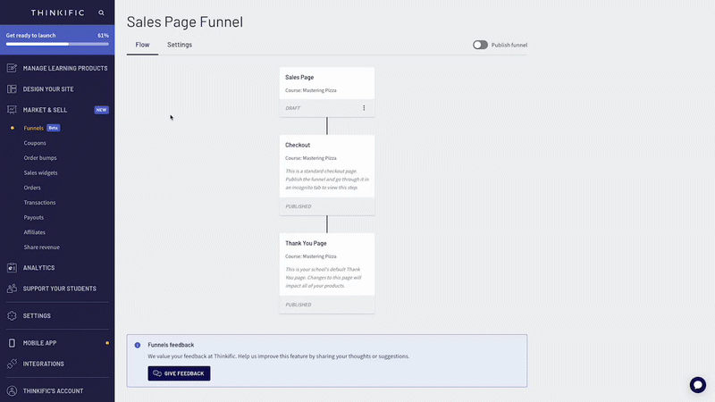Toggle the Publish funnel switch

coord(480,45)
